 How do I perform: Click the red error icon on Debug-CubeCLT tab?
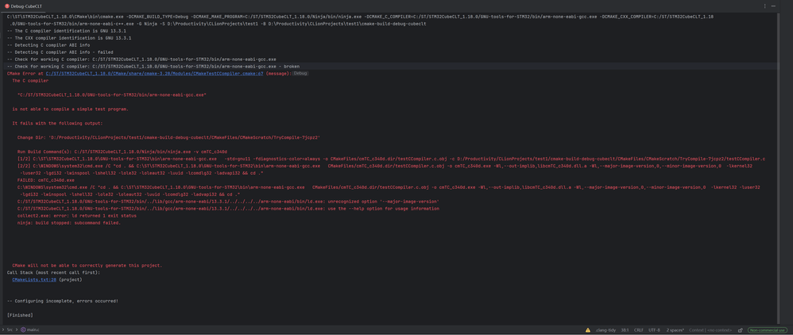click(x=7, y=6)
